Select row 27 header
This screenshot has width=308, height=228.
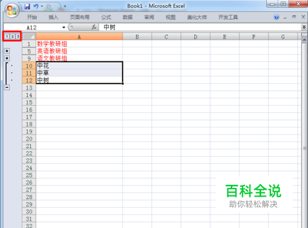click(x=29, y=190)
